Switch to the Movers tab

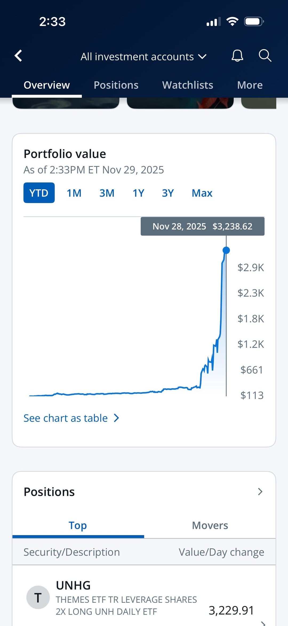coord(210,525)
